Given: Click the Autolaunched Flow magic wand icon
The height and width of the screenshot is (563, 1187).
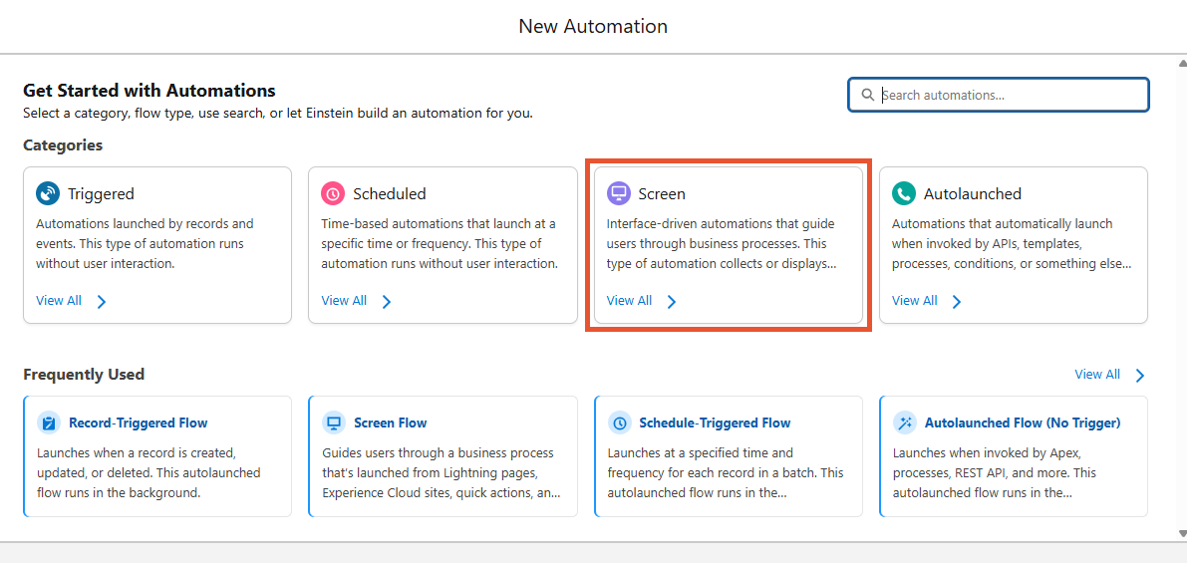Looking at the screenshot, I should (x=905, y=423).
